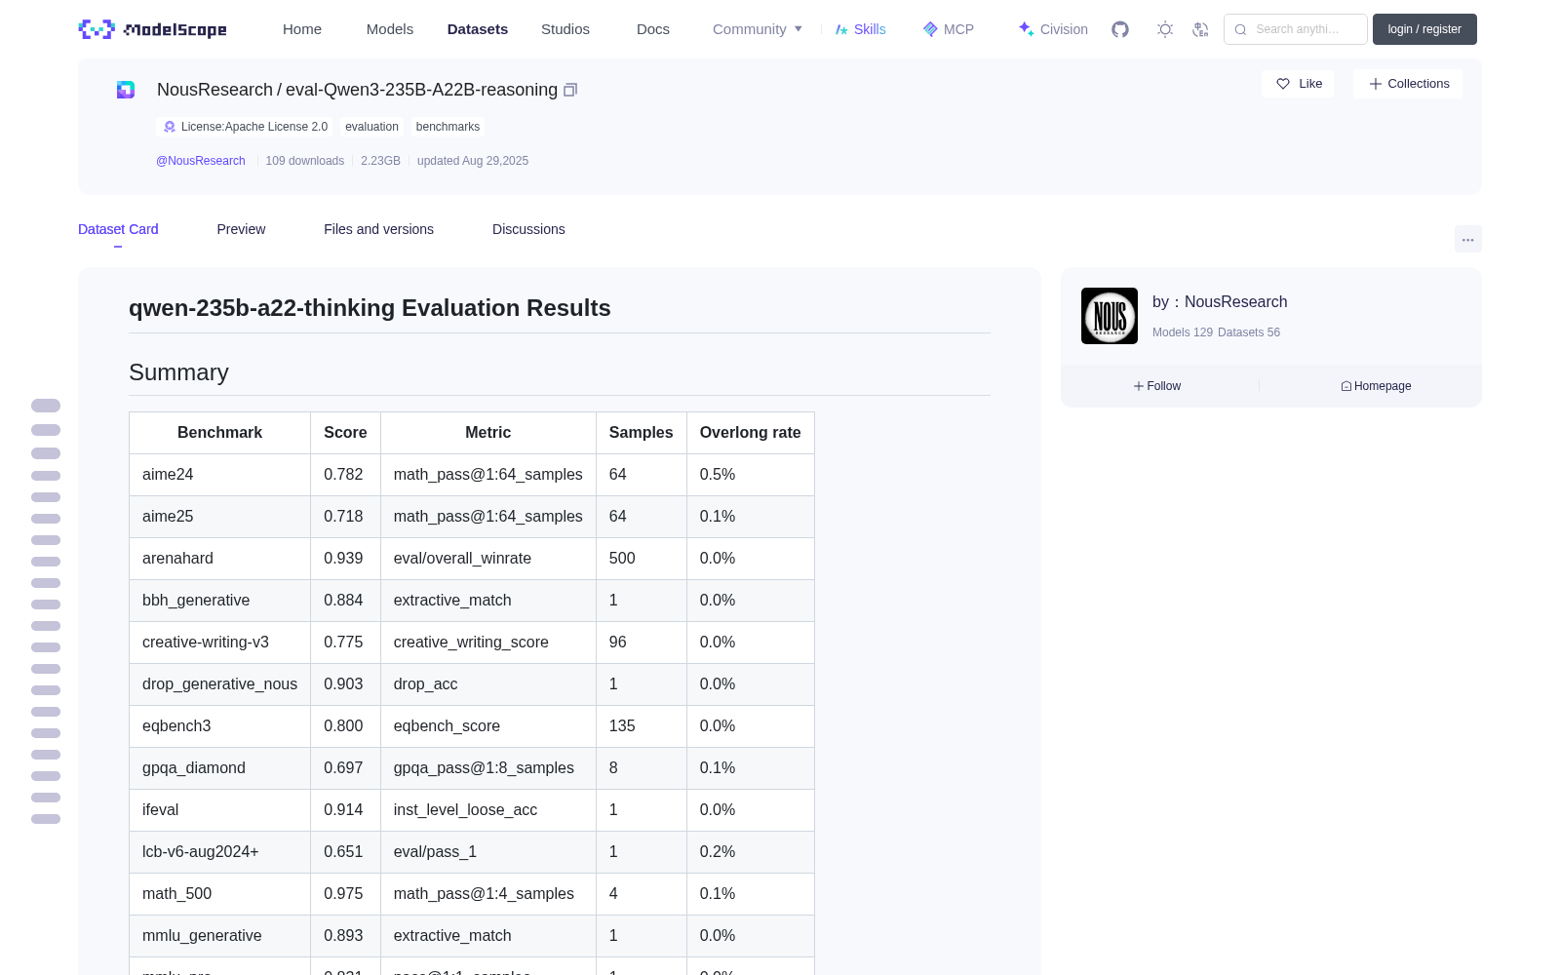Open the @NousResearch profile link
1560x975 pixels.
(x=201, y=161)
